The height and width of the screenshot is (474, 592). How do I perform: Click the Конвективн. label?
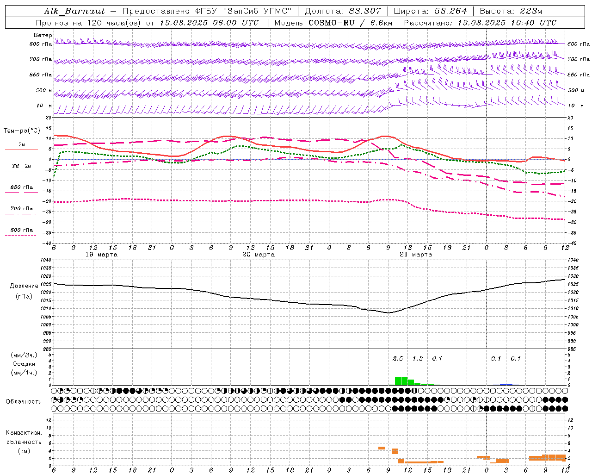tap(24, 433)
